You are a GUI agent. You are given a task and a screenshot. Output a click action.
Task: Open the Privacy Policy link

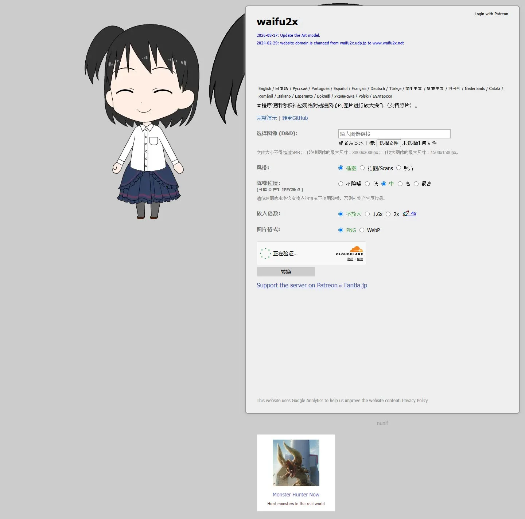(x=415, y=401)
